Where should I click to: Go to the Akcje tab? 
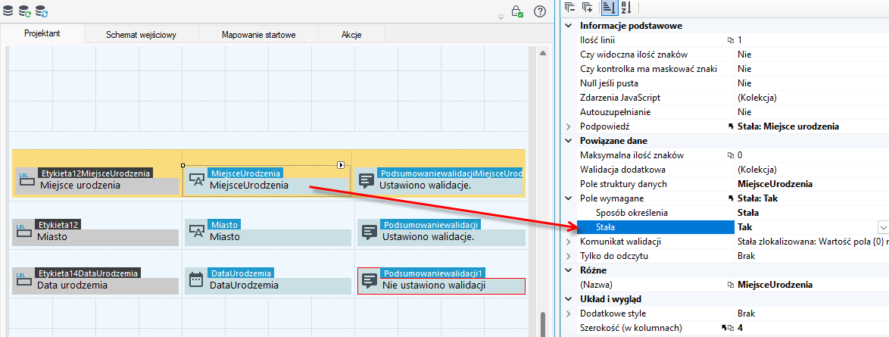351,35
